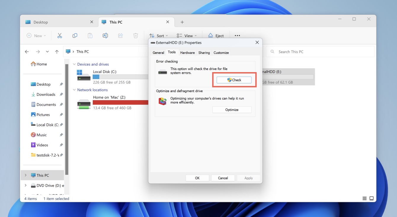The width and height of the screenshot is (397, 217).
Task: Open the See more ellipsis menu
Action: pos(237,35)
